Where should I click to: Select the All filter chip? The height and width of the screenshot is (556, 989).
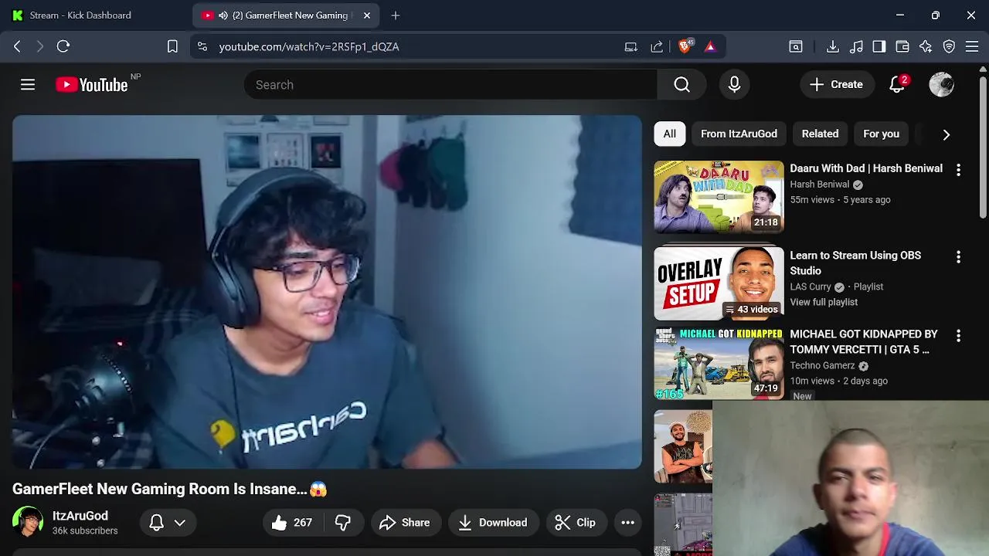coord(670,134)
